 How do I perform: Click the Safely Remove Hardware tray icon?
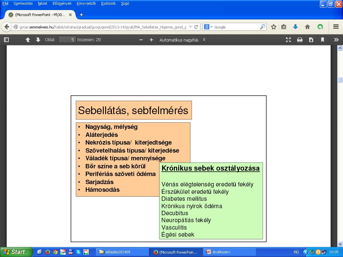point(312,252)
